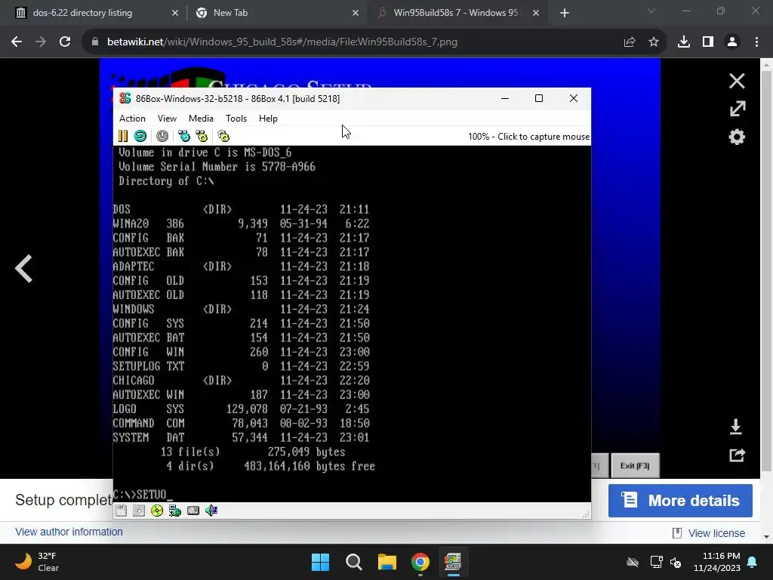This screenshot has height=580, width=773.
Task: Click the CD-ROM drive status icon
Action: pyautogui.click(x=157, y=511)
